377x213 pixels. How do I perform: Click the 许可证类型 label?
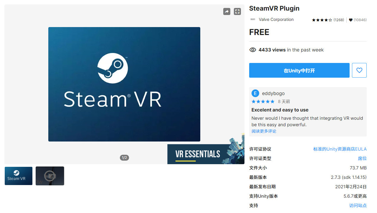point(260,159)
